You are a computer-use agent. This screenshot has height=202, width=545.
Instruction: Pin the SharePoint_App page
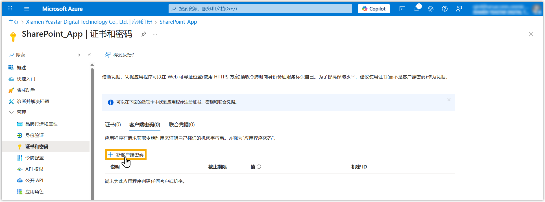(144, 34)
